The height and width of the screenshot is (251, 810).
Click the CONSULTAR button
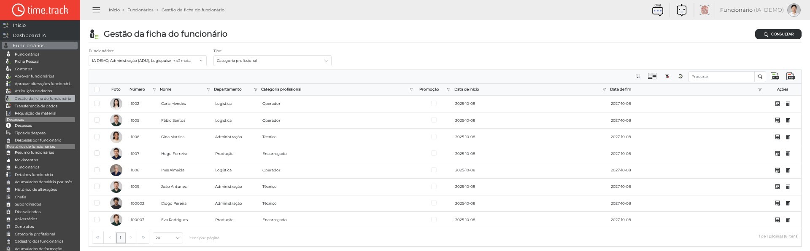click(778, 34)
